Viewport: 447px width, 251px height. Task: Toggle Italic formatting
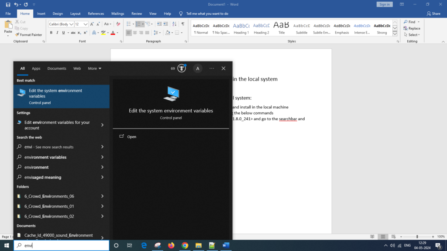(57, 33)
